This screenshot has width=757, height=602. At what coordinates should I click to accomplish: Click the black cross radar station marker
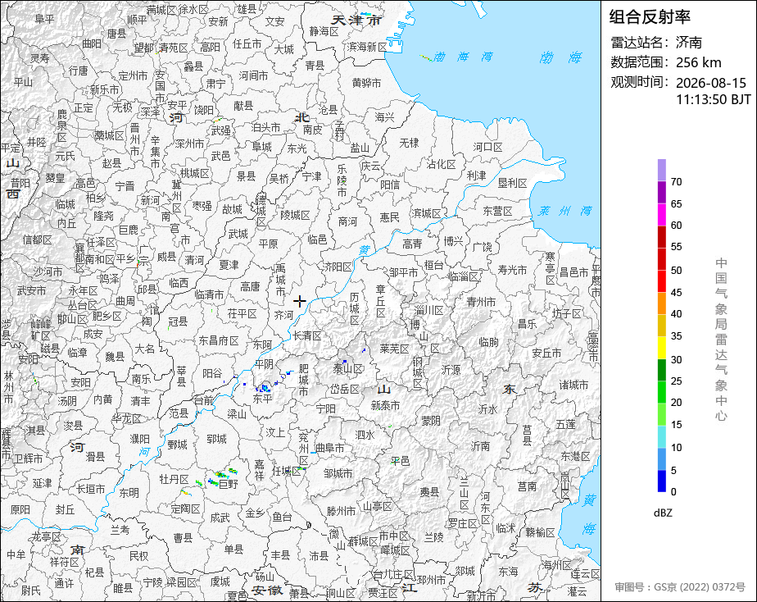(x=299, y=302)
